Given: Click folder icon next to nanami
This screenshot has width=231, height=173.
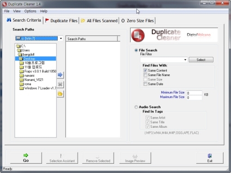Looking at the screenshot, I should click(x=22, y=76).
